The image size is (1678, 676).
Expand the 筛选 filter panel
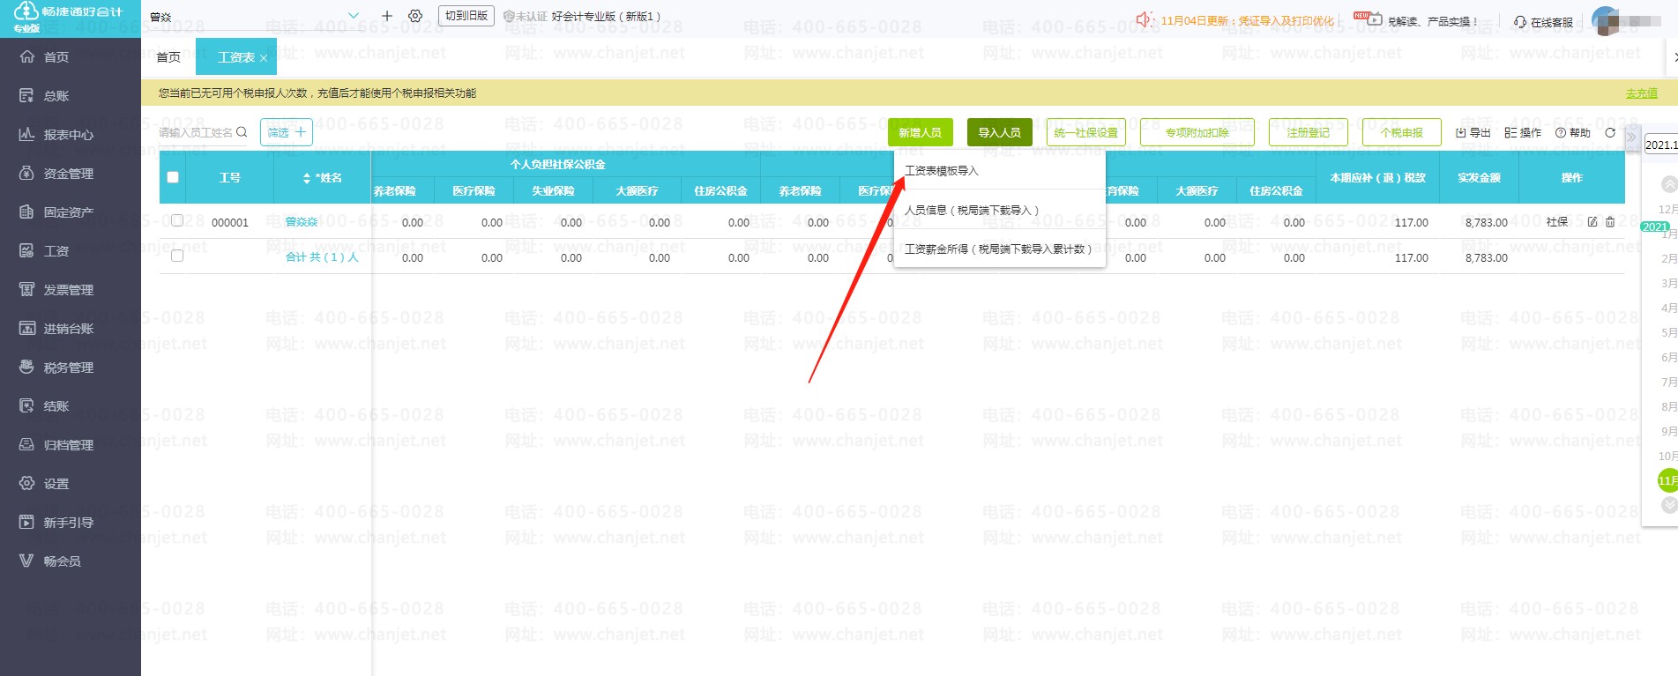(287, 132)
